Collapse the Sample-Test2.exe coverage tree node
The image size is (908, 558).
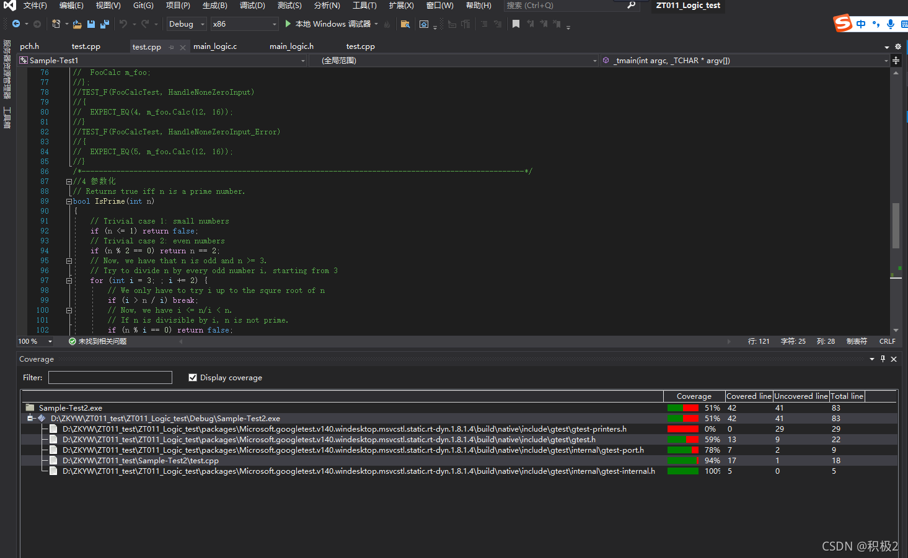click(30, 418)
